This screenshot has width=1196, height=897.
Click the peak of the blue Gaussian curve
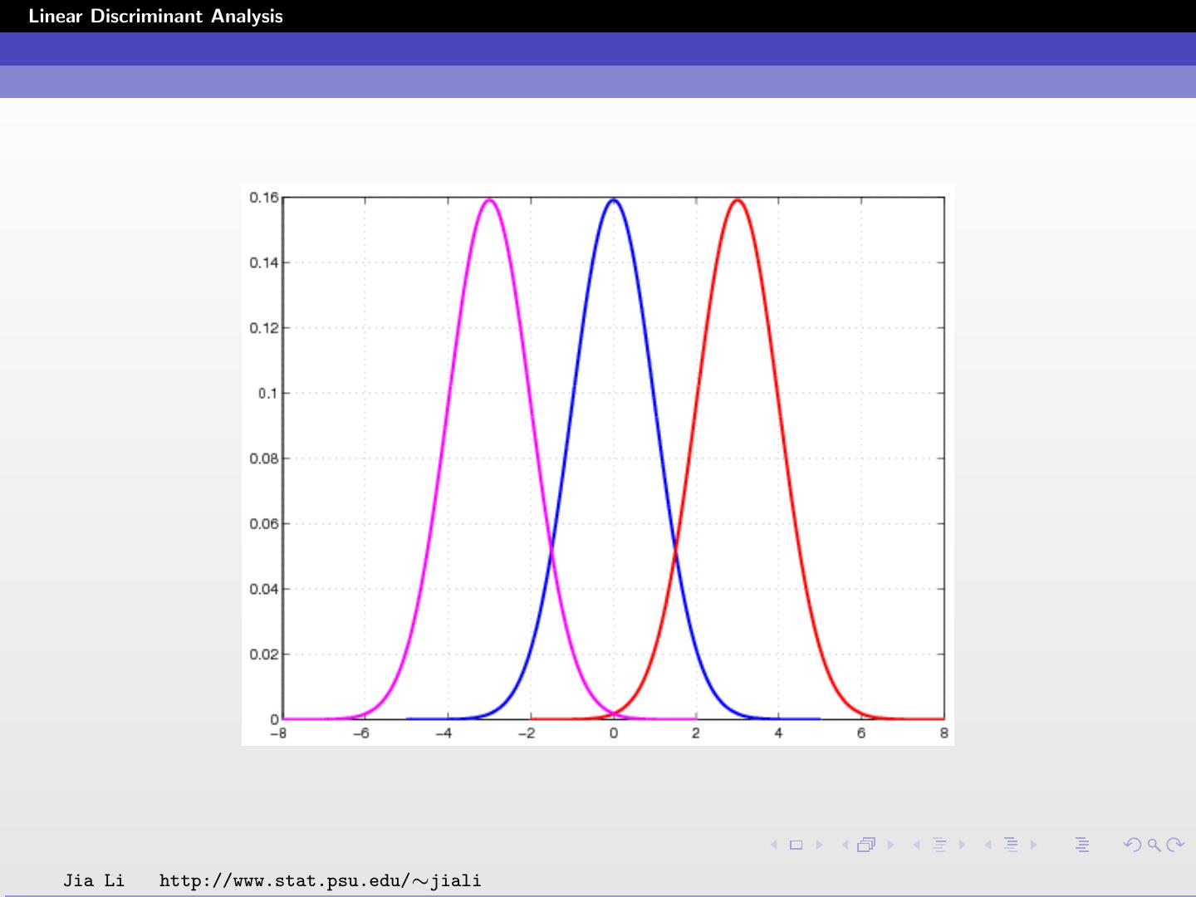point(614,202)
